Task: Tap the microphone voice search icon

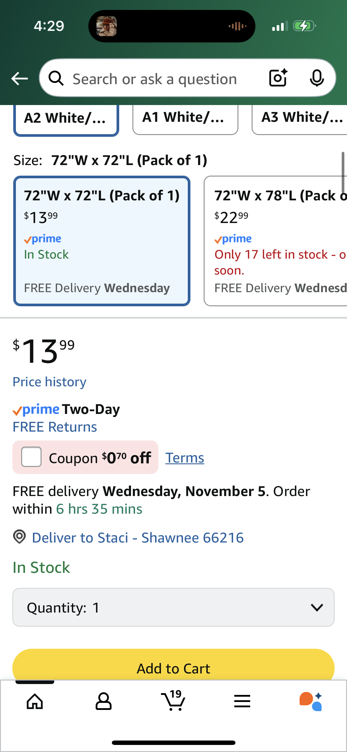Action: point(317,78)
